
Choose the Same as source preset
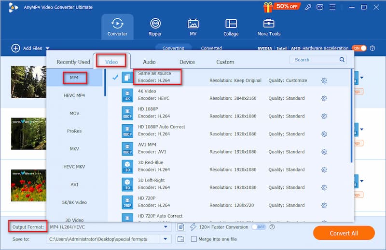(x=228, y=77)
